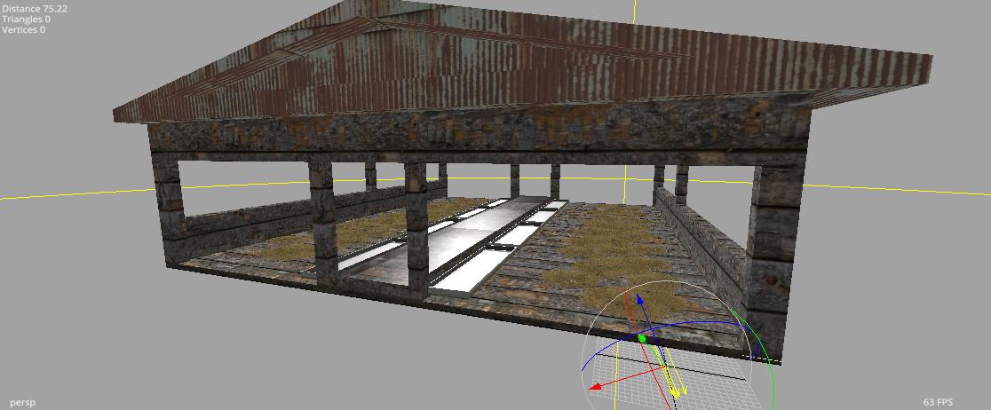The width and height of the screenshot is (991, 410).
Task: Click the red axis arrow of the gizmo
Action: 595,386
